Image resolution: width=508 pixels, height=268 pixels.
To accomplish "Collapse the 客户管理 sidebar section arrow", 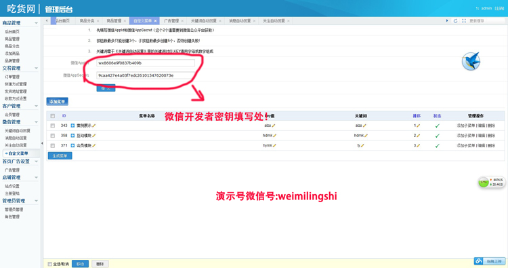I will pyautogui.click(x=37, y=106).
